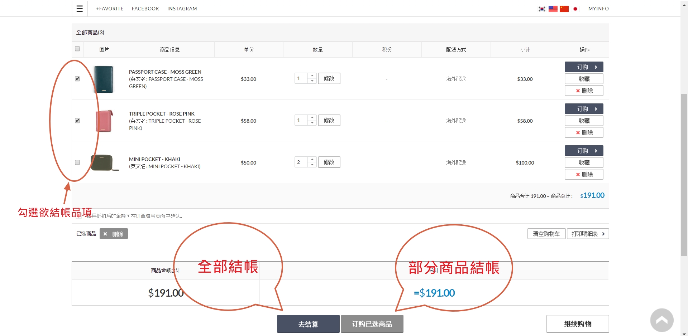
Task: Open the FACEBOOK link in top bar
Action: (x=145, y=9)
